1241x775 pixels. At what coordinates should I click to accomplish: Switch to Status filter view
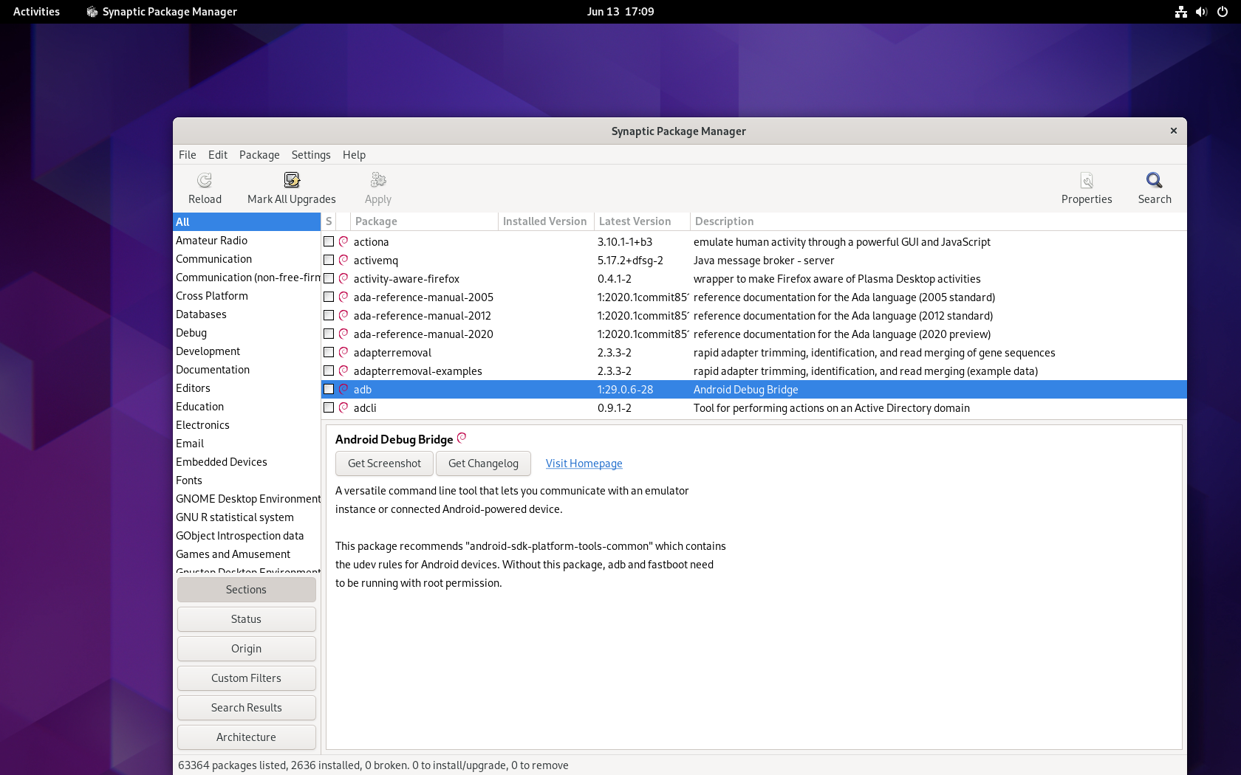click(x=246, y=619)
